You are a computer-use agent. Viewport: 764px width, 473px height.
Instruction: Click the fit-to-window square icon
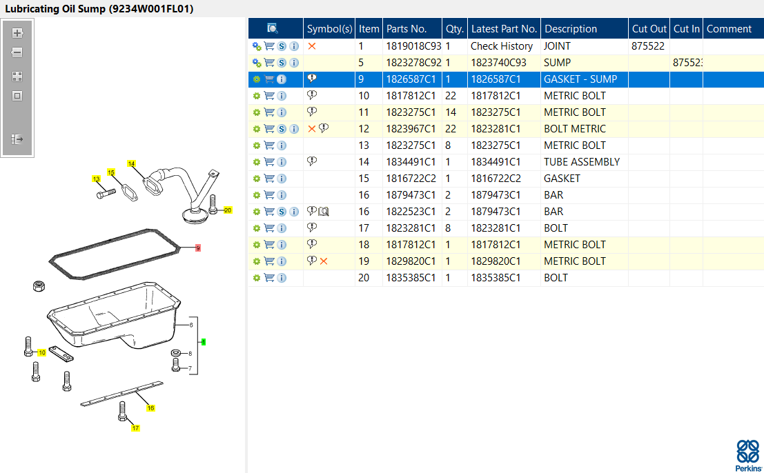click(x=17, y=96)
